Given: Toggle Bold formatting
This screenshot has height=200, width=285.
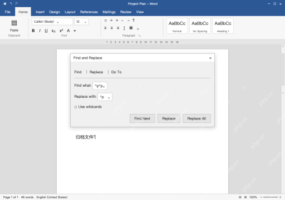Looking at the screenshot, I should [33, 31].
